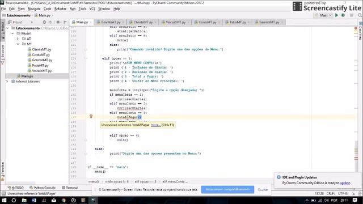Open PatioMT.py in project tree

pos(38,66)
